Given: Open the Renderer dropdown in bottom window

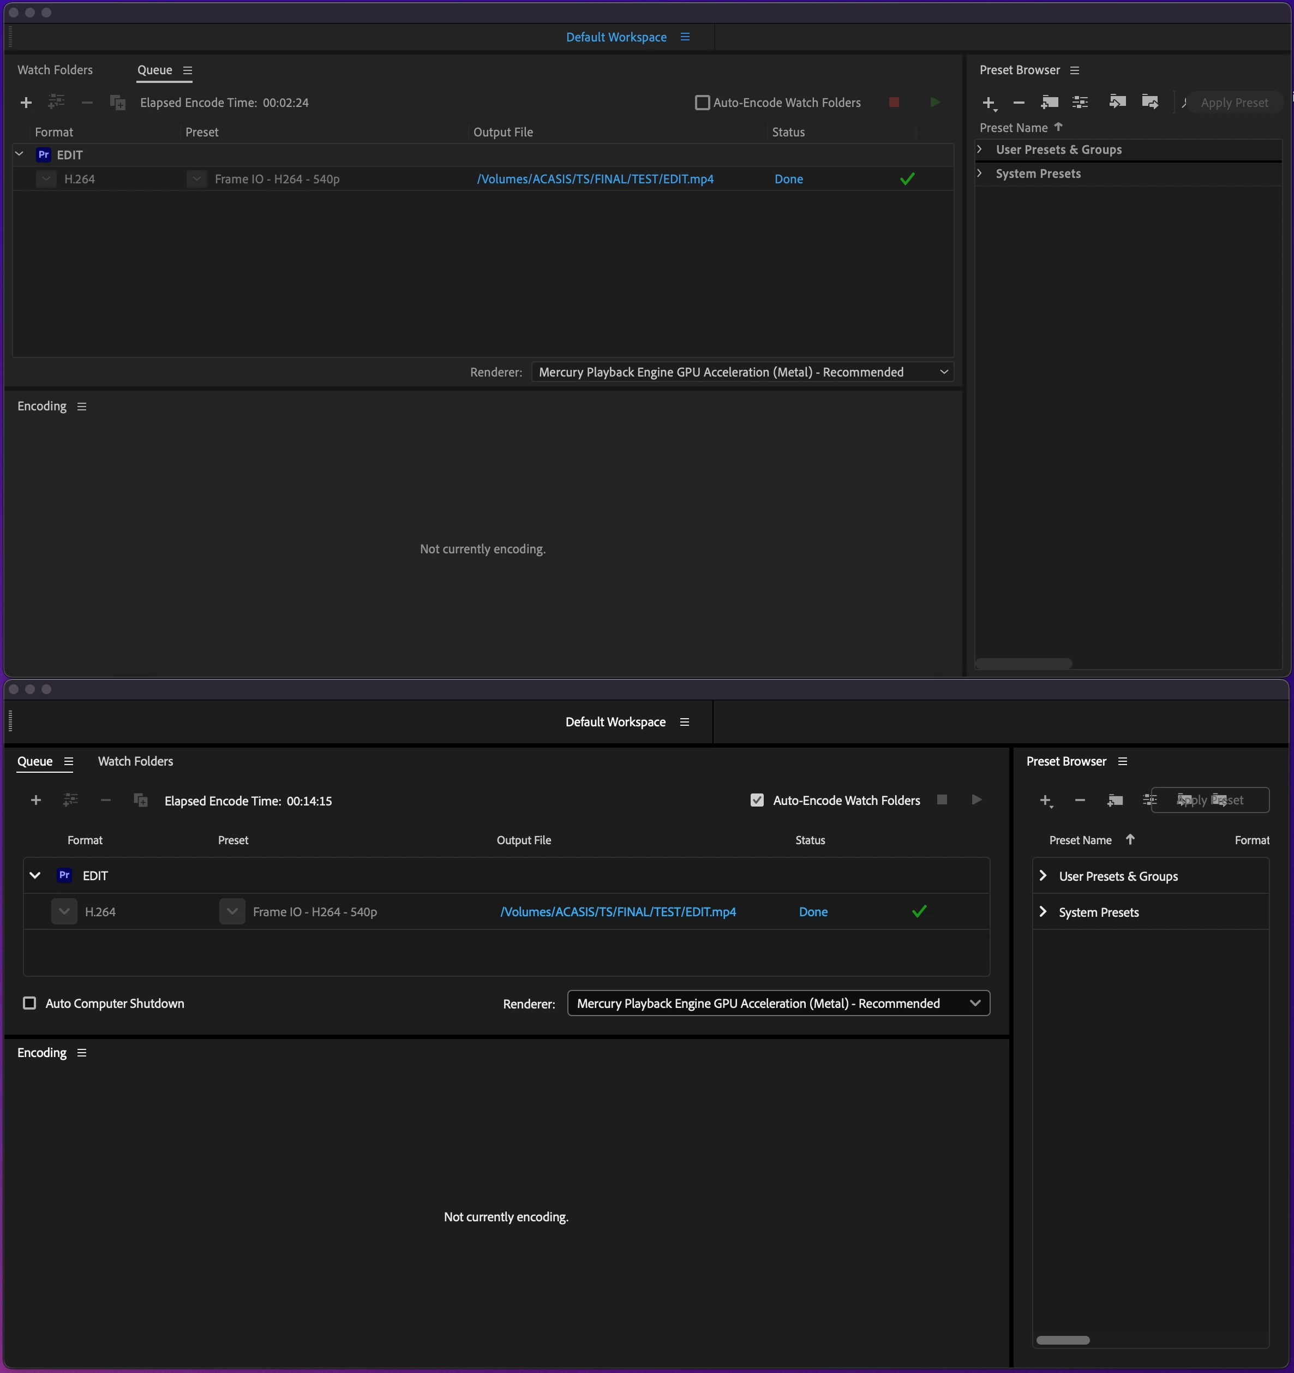Looking at the screenshot, I should click(777, 1003).
